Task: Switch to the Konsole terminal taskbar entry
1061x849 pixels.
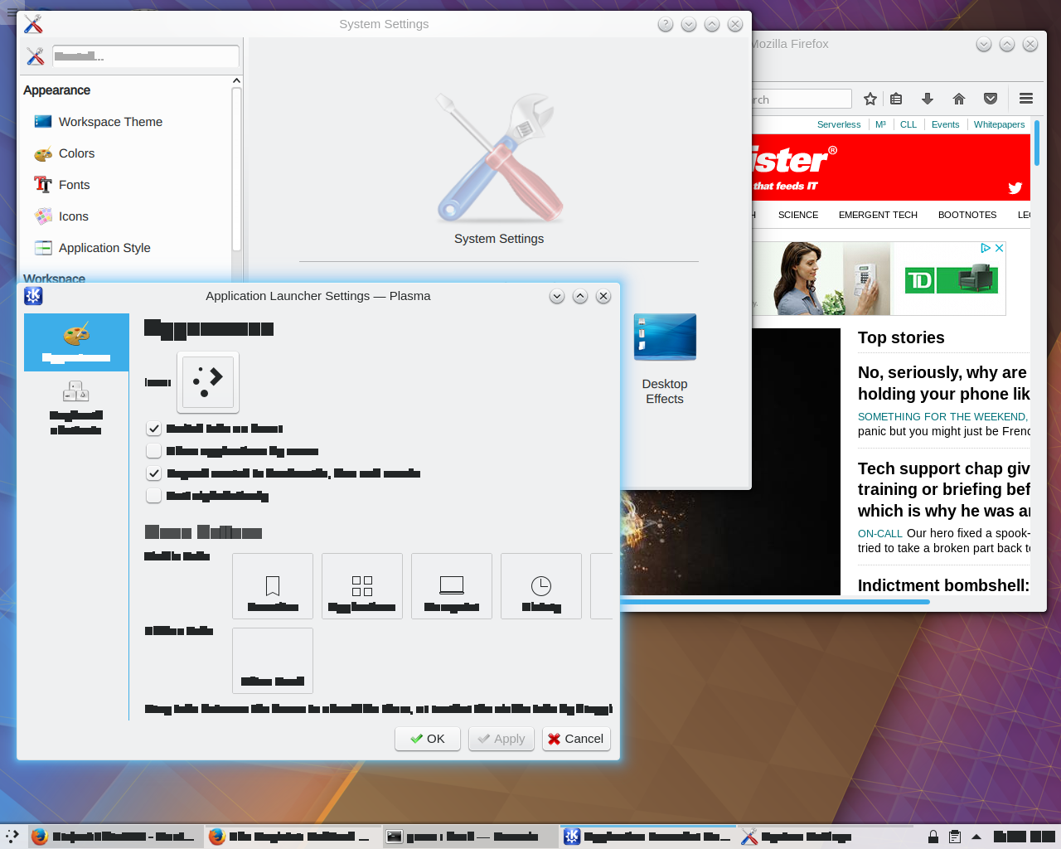Action: pos(470,837)
